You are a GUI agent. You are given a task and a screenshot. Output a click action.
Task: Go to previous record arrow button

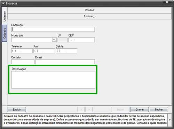81,110
